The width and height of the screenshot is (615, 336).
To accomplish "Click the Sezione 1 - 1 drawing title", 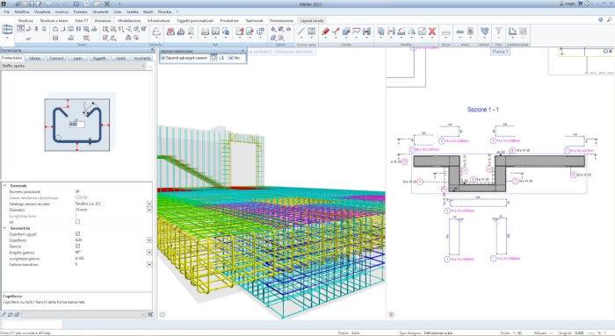I will coord(483,110).
